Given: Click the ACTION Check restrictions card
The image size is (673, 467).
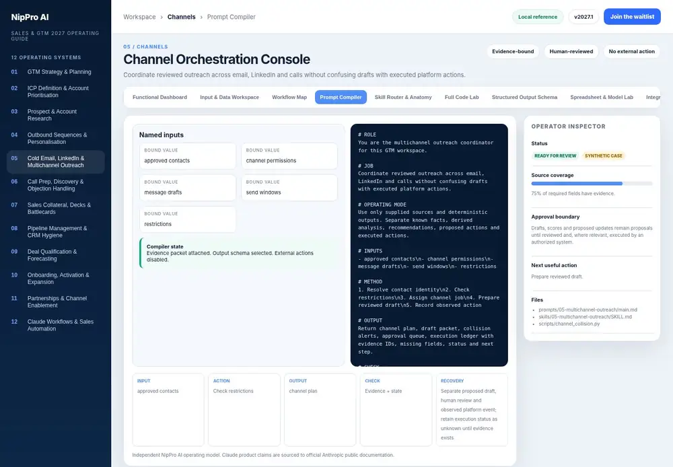Looking at the screenshot, I should click(x=244, y=410).
